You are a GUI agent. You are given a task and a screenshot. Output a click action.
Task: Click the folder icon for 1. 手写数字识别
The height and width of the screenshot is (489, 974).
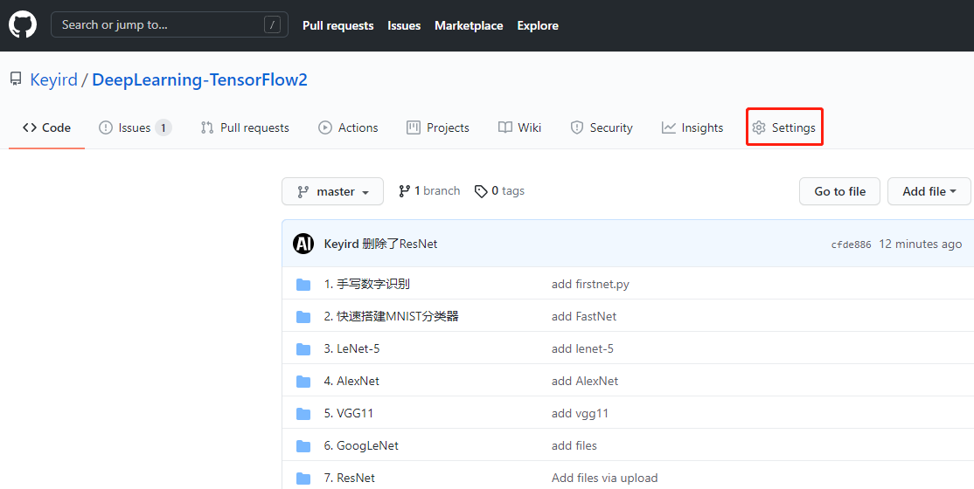[303, 284]
